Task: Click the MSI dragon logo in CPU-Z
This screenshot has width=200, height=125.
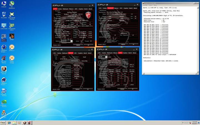Action: click(x=88, y=15)
